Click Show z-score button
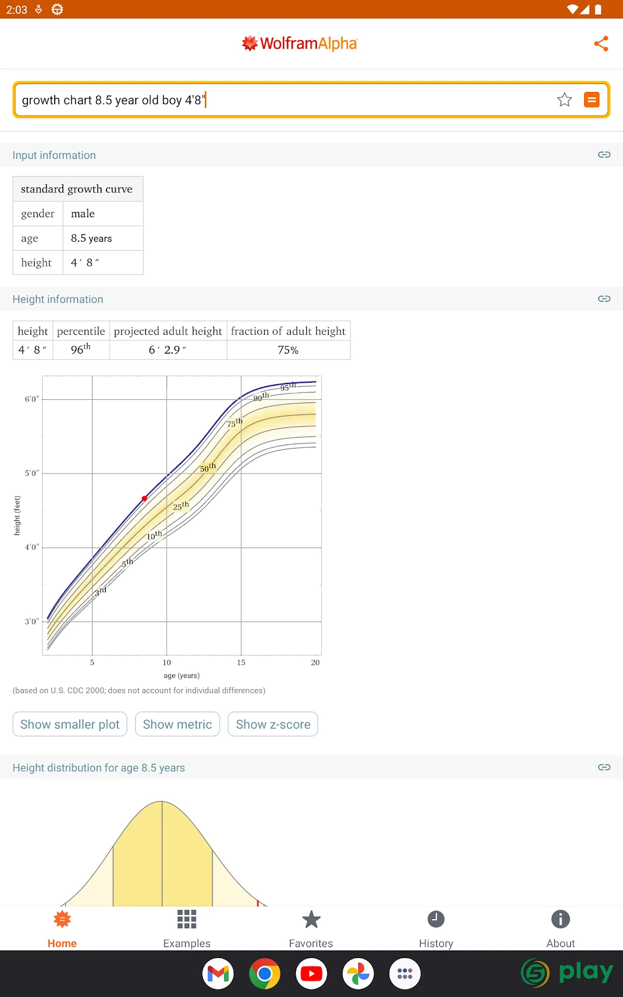The image size is (623, 997). coord(273,724)
